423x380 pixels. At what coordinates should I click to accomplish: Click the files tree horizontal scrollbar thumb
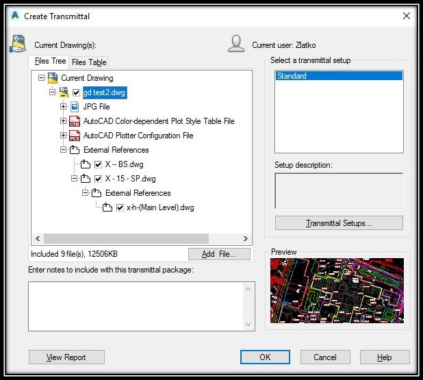coord(126,238)
